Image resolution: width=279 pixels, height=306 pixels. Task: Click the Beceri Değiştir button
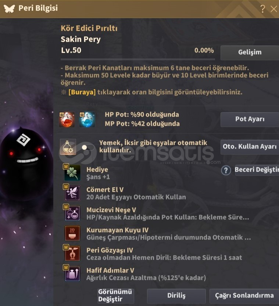(257, 170)
